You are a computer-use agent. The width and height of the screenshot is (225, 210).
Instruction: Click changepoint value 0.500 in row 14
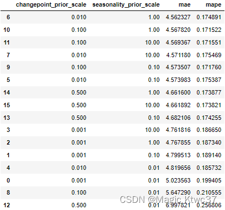pyautogui.click(x=79, y=92)
